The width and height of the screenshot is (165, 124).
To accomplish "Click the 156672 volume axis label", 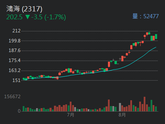I will [x=12, y=96].
